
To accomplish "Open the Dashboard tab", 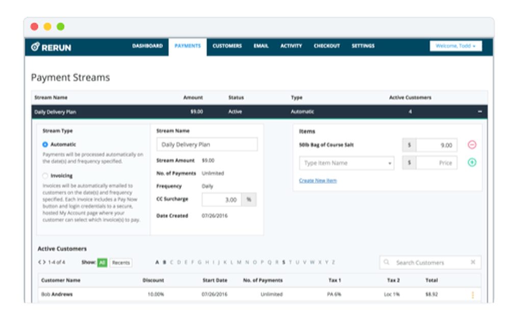I will 147,46.
